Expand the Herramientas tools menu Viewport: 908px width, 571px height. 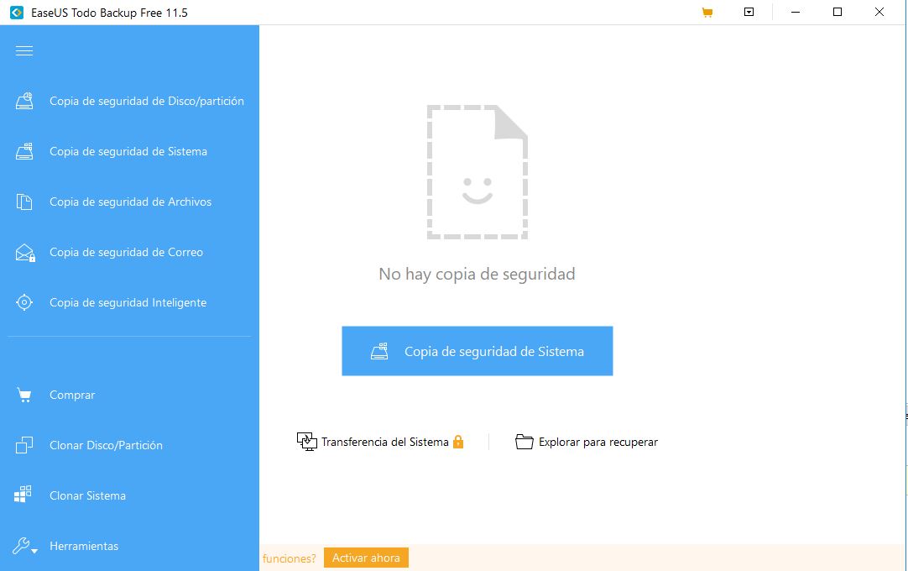click(84, 546)
